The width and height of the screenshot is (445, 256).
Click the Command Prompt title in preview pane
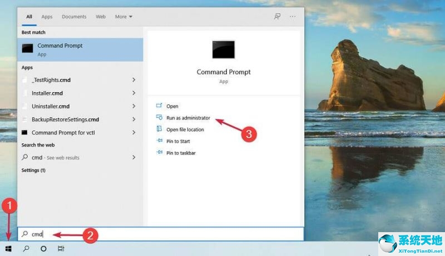[224, 72]
